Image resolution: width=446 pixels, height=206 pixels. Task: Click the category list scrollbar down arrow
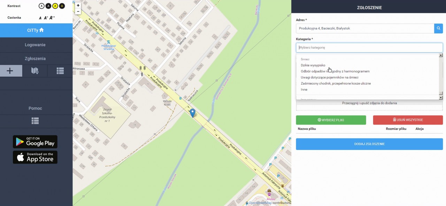click(x=441, y=98)
